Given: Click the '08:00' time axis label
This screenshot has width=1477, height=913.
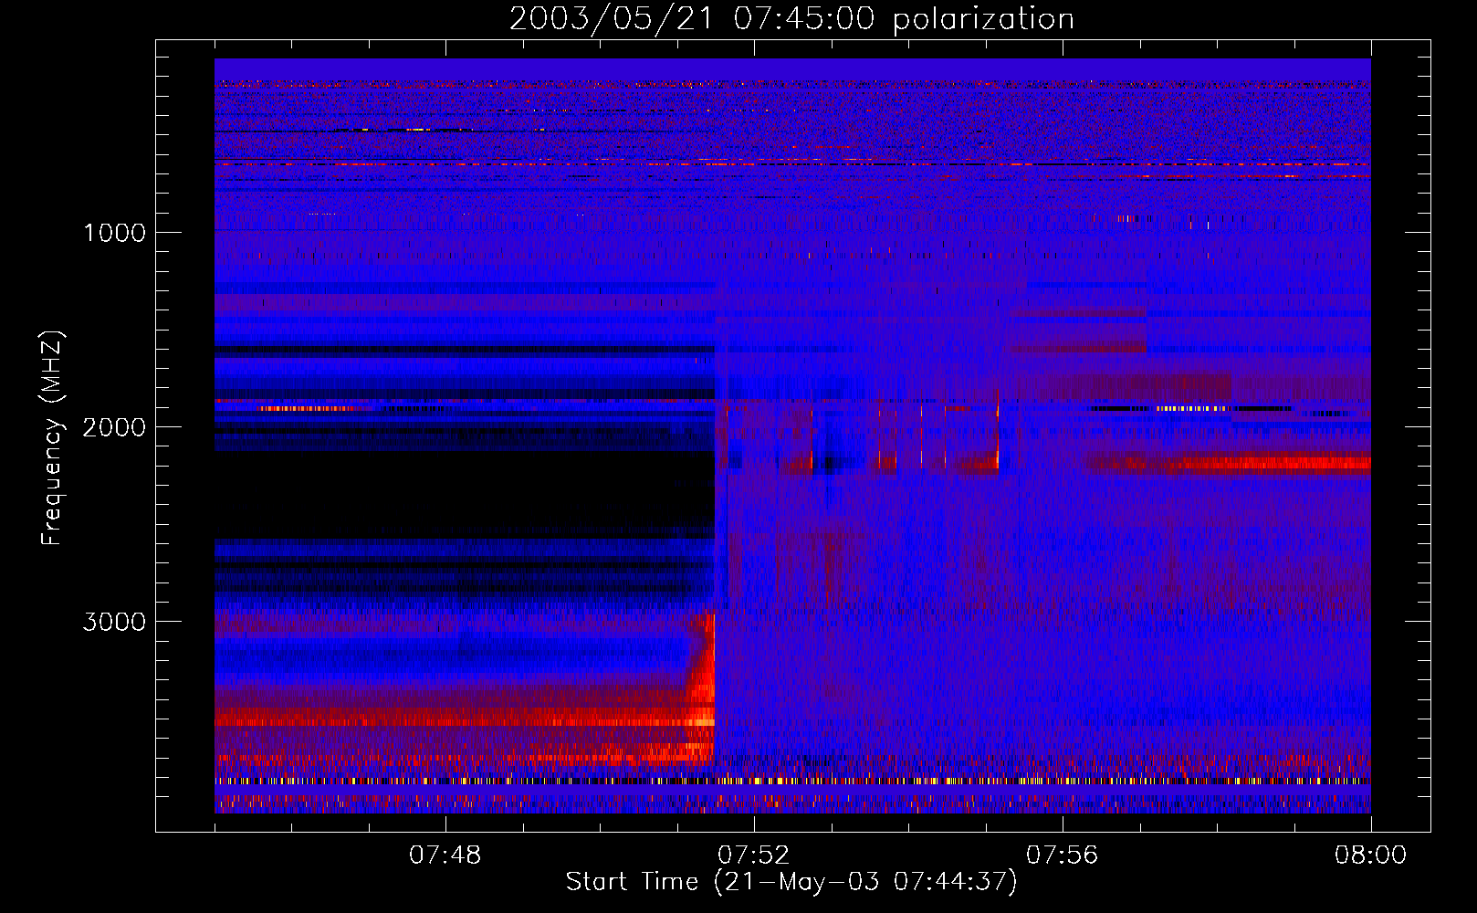Looking at the screenshot, I should click(x=1371, y=855).
